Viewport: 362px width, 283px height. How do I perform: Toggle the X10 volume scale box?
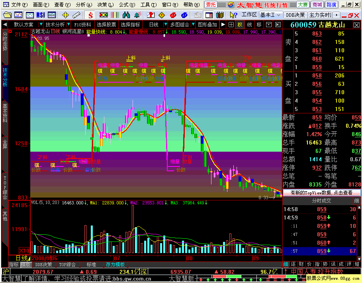click(24, 251)
